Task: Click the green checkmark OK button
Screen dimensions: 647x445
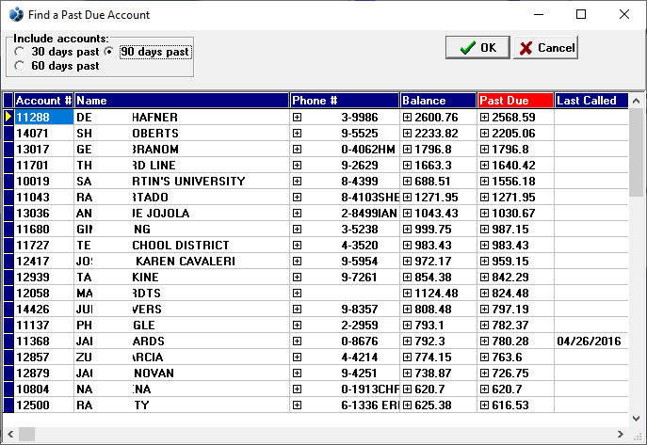Action: pyautogui.click(x=477, y=48)
